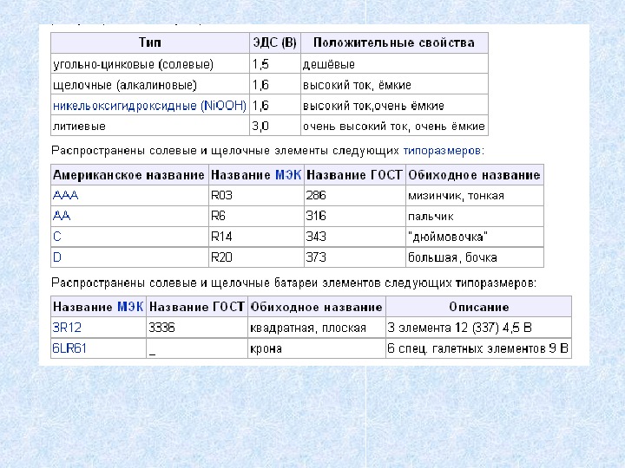Click the Название ГОСТ header in AAA table
The image size is (625, 468).
click(x=355, y=175)
